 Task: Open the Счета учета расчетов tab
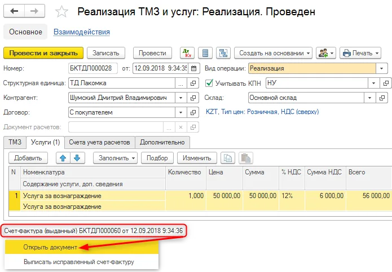point(99,142)
